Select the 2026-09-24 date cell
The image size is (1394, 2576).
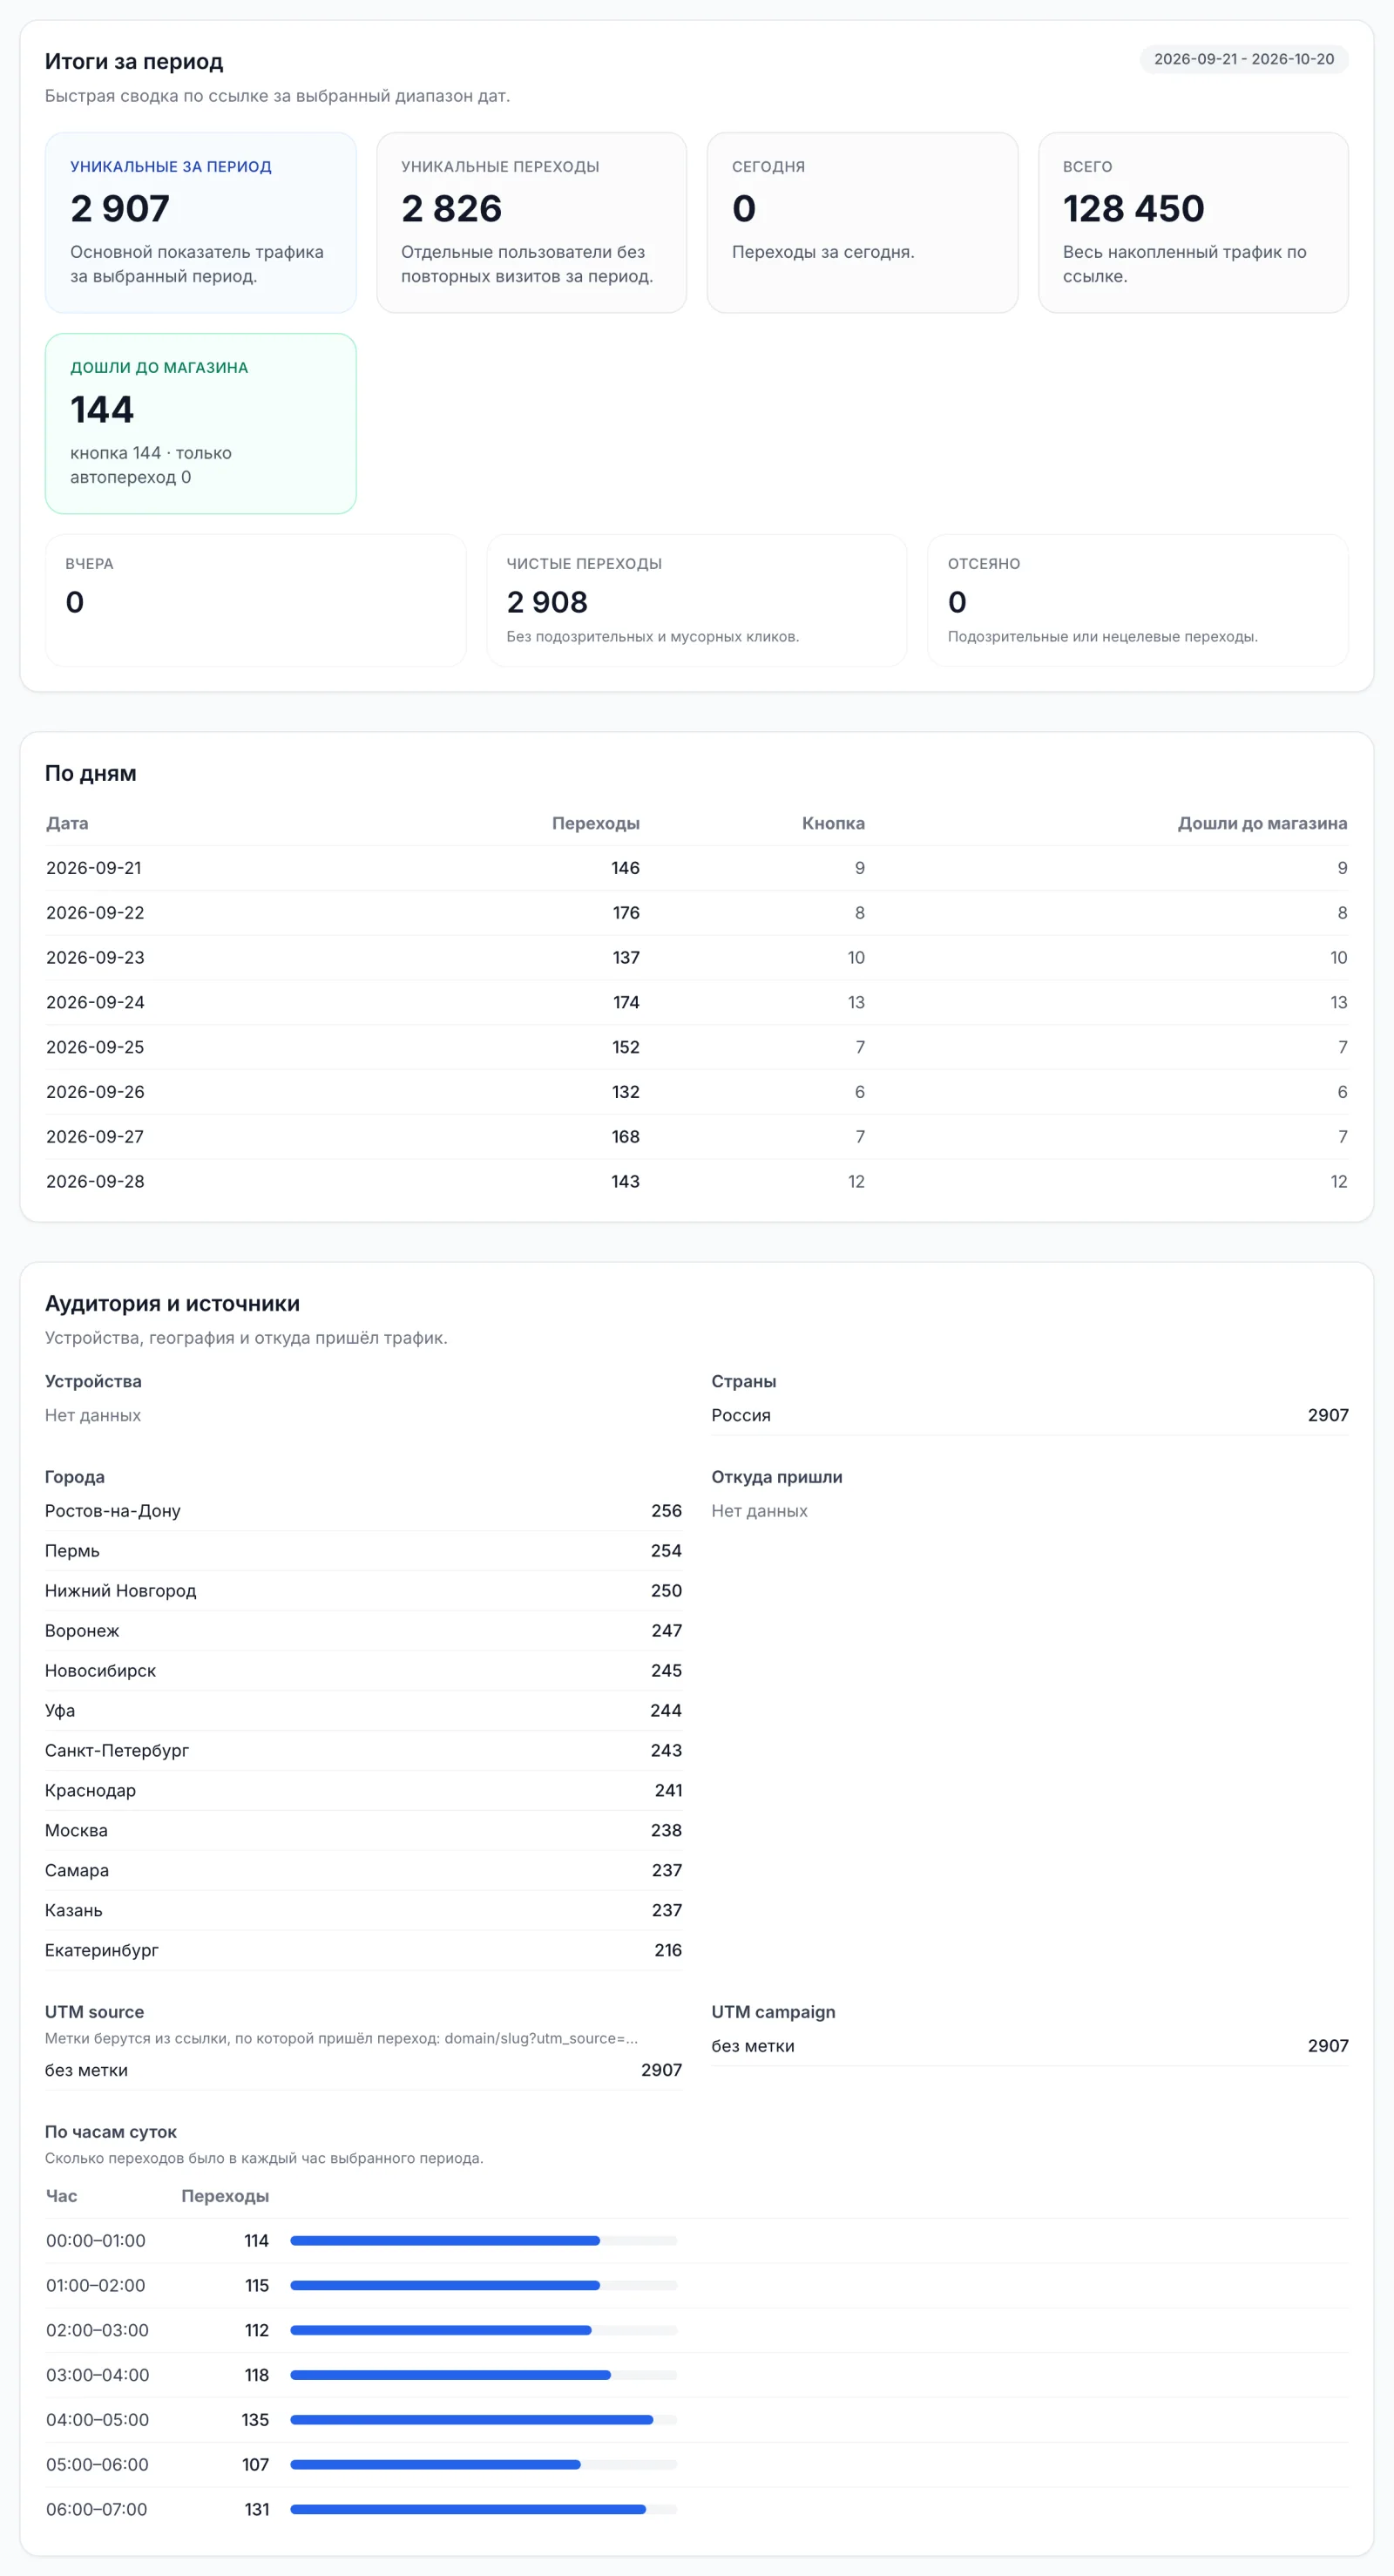click(x=95, y=1002)
